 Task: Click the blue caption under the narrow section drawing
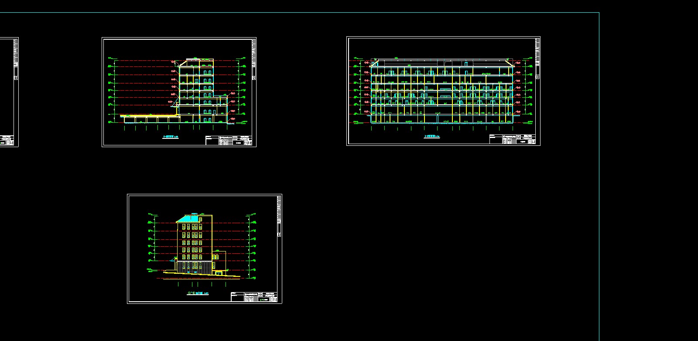click(171, 137)
